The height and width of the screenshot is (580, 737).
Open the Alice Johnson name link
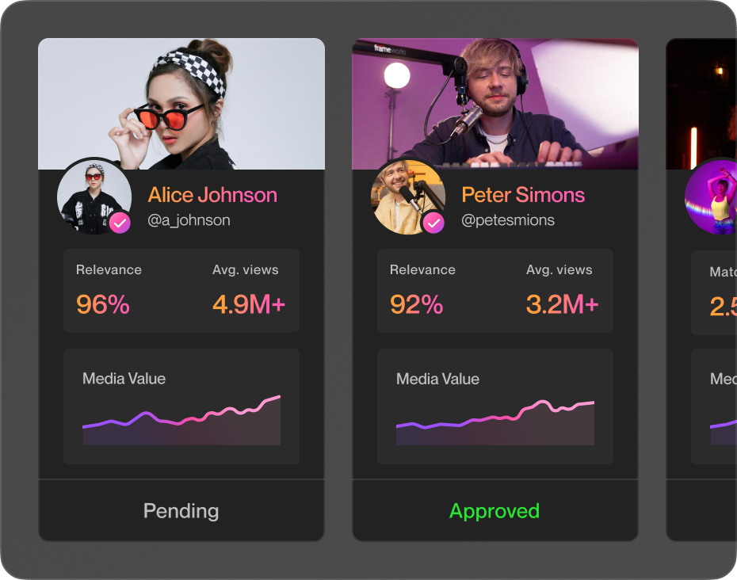tap(212, 195)
